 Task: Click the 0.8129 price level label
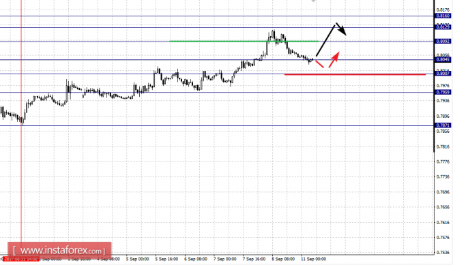pyautogui.click(x=443, y=27)
